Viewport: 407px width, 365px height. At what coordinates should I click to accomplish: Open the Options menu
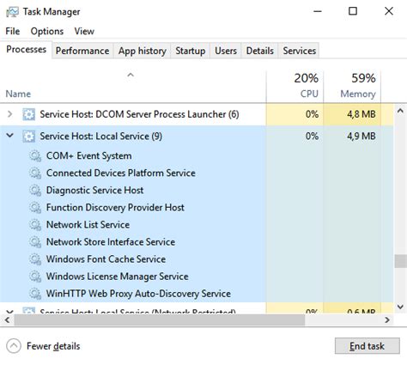(x=47, y=31)
